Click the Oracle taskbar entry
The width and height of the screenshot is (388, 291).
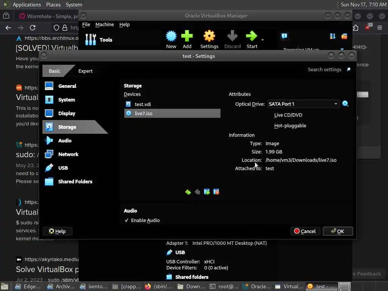click(257, 286)
